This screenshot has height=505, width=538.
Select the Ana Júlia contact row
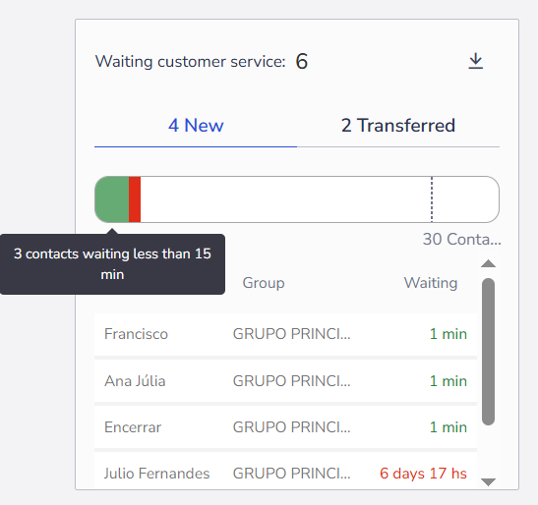point(285,381)
